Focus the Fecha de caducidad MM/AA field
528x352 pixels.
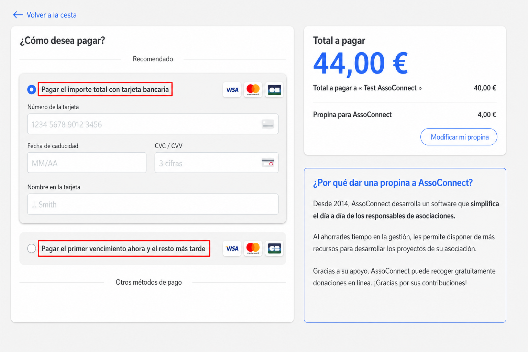click(87, 163)
